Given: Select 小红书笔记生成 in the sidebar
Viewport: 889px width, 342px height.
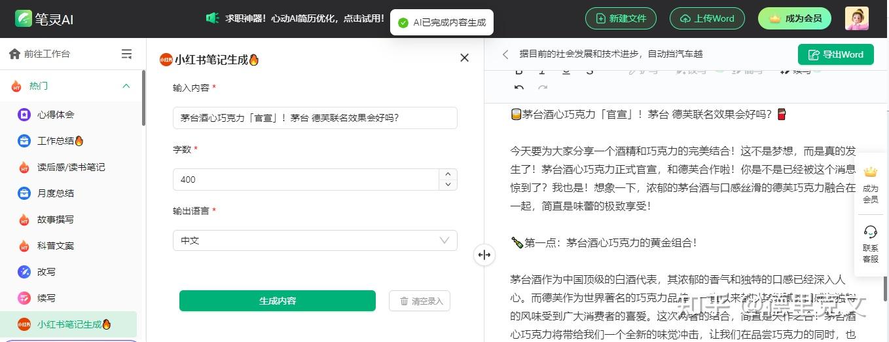Looking at the screenshot, I should 69,324.
